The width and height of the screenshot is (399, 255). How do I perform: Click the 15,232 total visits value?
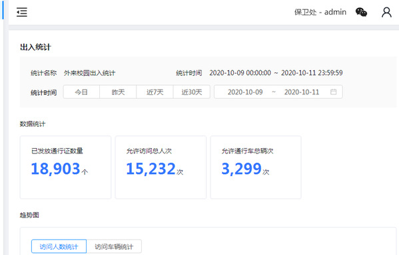(x=151, y=169)
